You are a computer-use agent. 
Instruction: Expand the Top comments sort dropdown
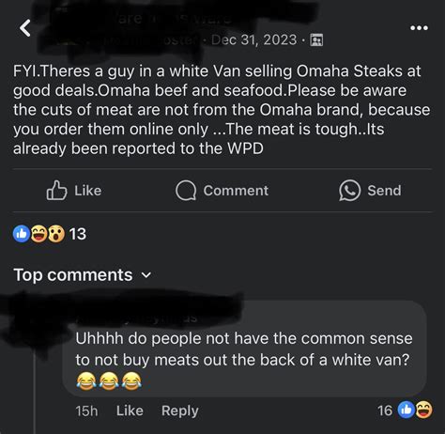[83, 275]
